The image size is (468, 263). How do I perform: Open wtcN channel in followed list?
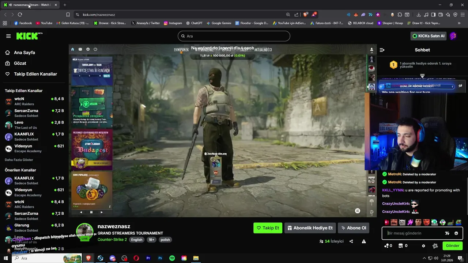34,101
